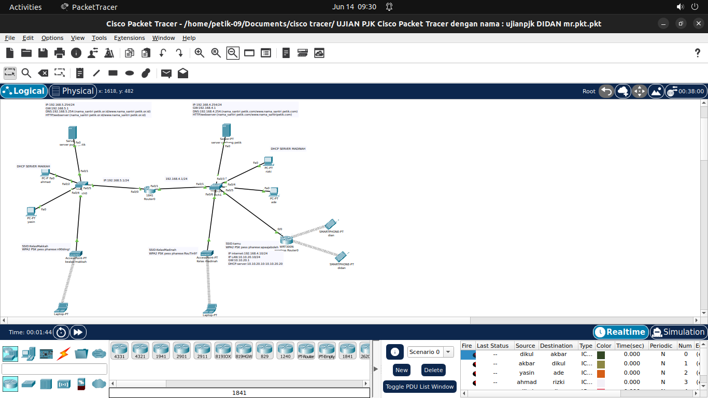Open the Options menu
The width and height of the screenshot is (708, 398).
point(52,38)
